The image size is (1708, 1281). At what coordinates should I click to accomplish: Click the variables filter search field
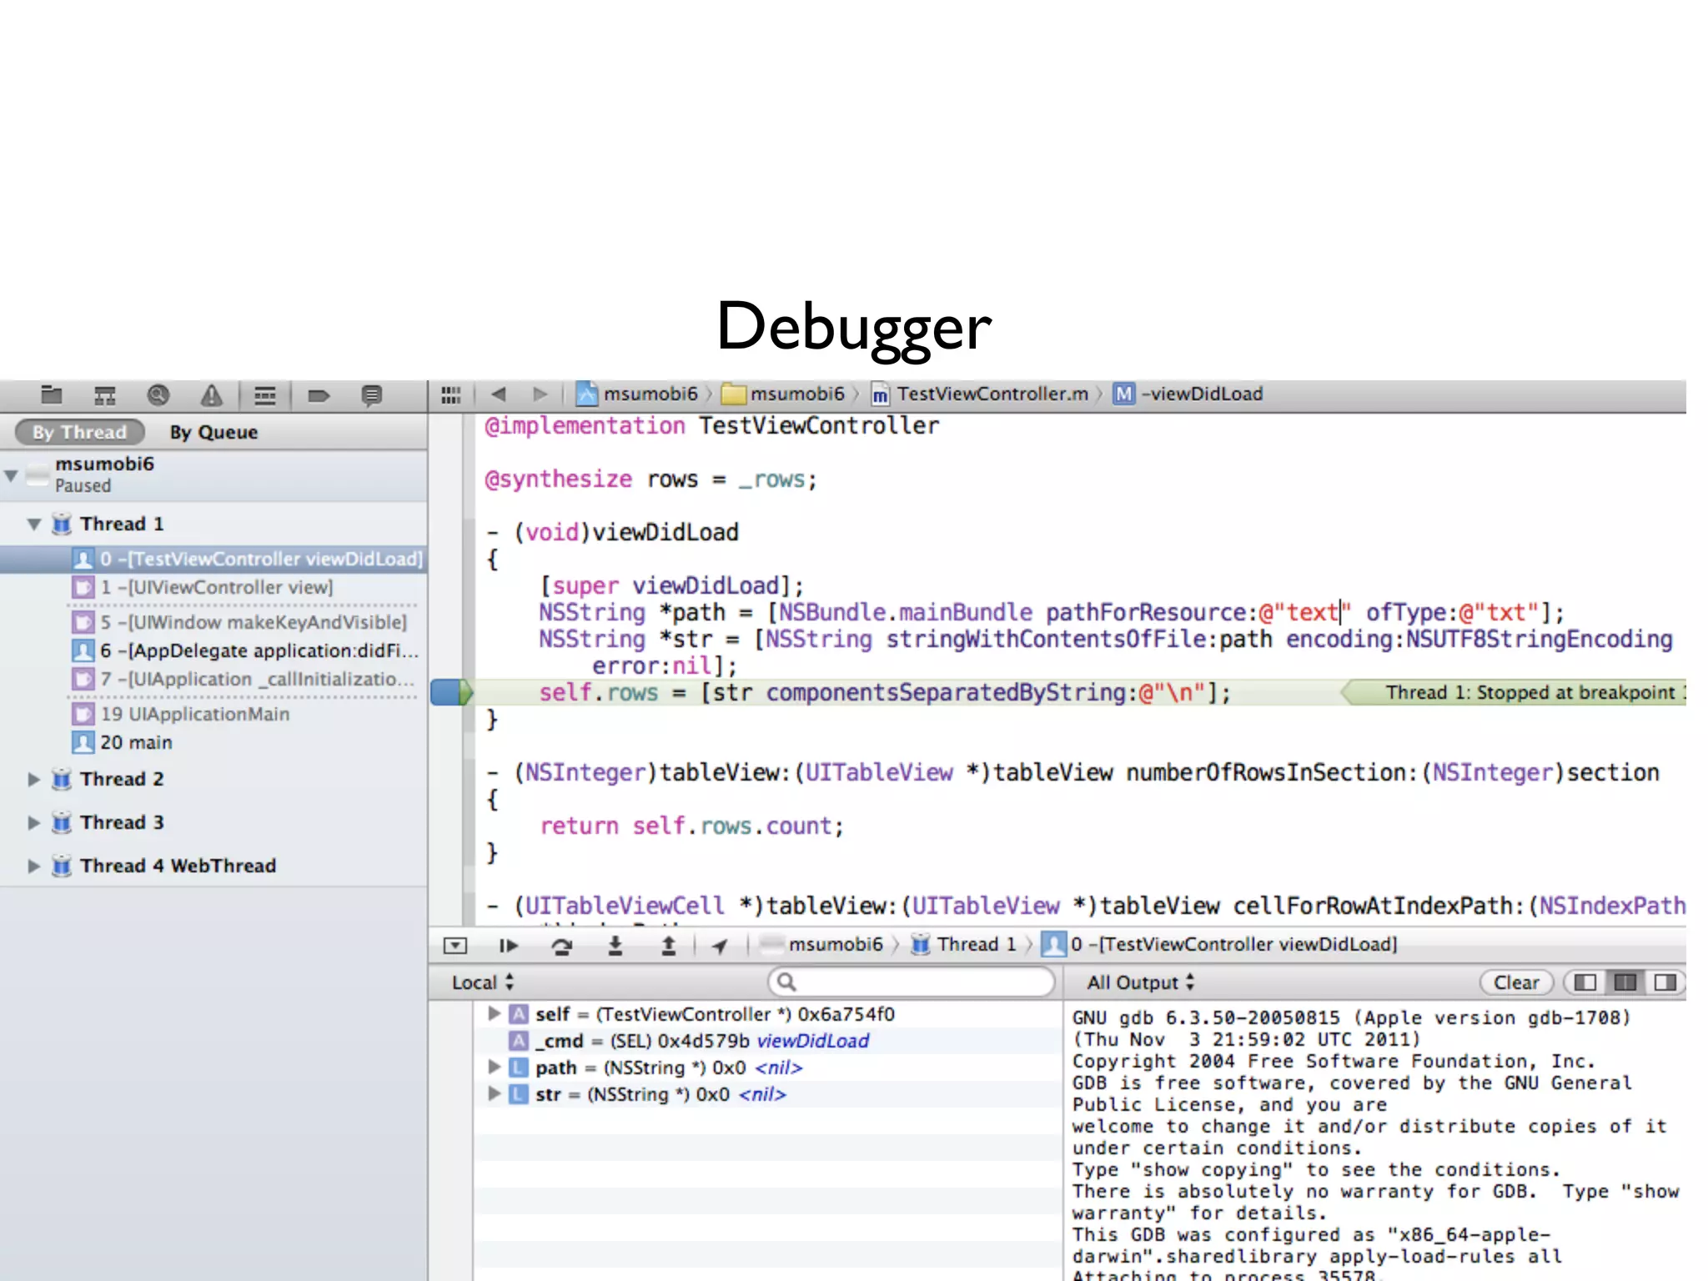point(912,982)
